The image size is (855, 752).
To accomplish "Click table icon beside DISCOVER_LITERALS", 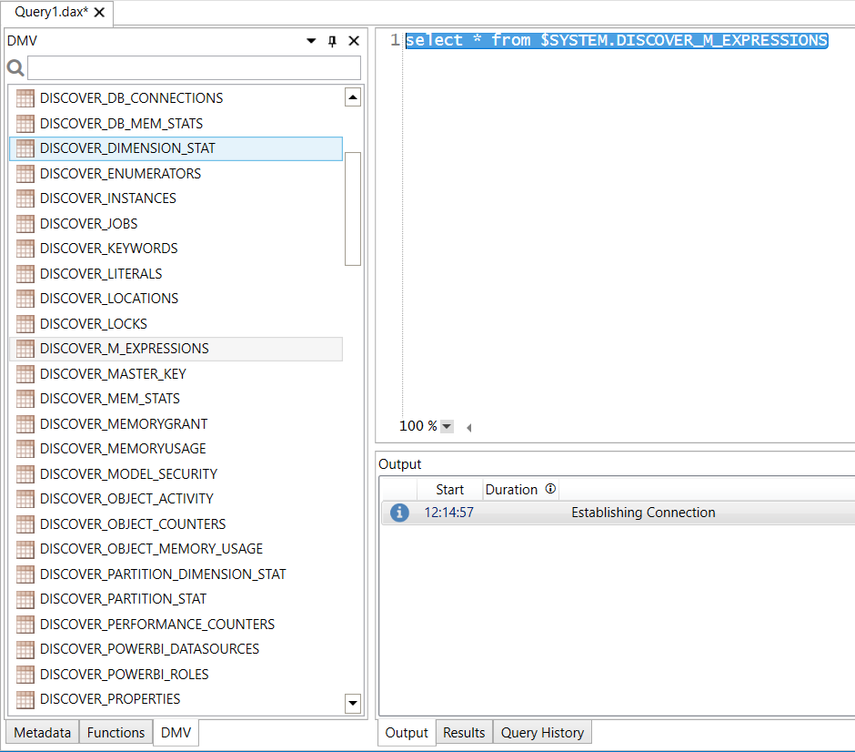I will point(25,274).
